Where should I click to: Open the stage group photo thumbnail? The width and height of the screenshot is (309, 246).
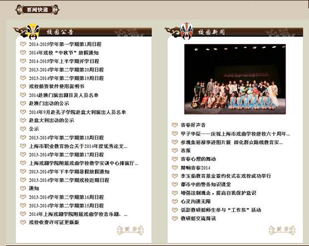click(235, 79)
